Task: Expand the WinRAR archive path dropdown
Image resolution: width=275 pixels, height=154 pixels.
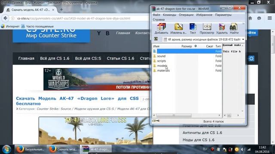Action: 243,39
